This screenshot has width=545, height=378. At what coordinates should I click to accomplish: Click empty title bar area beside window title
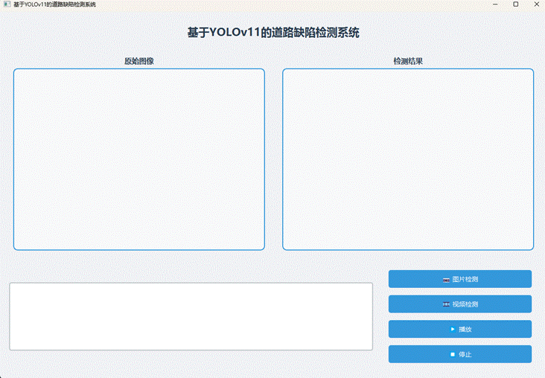click(292, 4)
